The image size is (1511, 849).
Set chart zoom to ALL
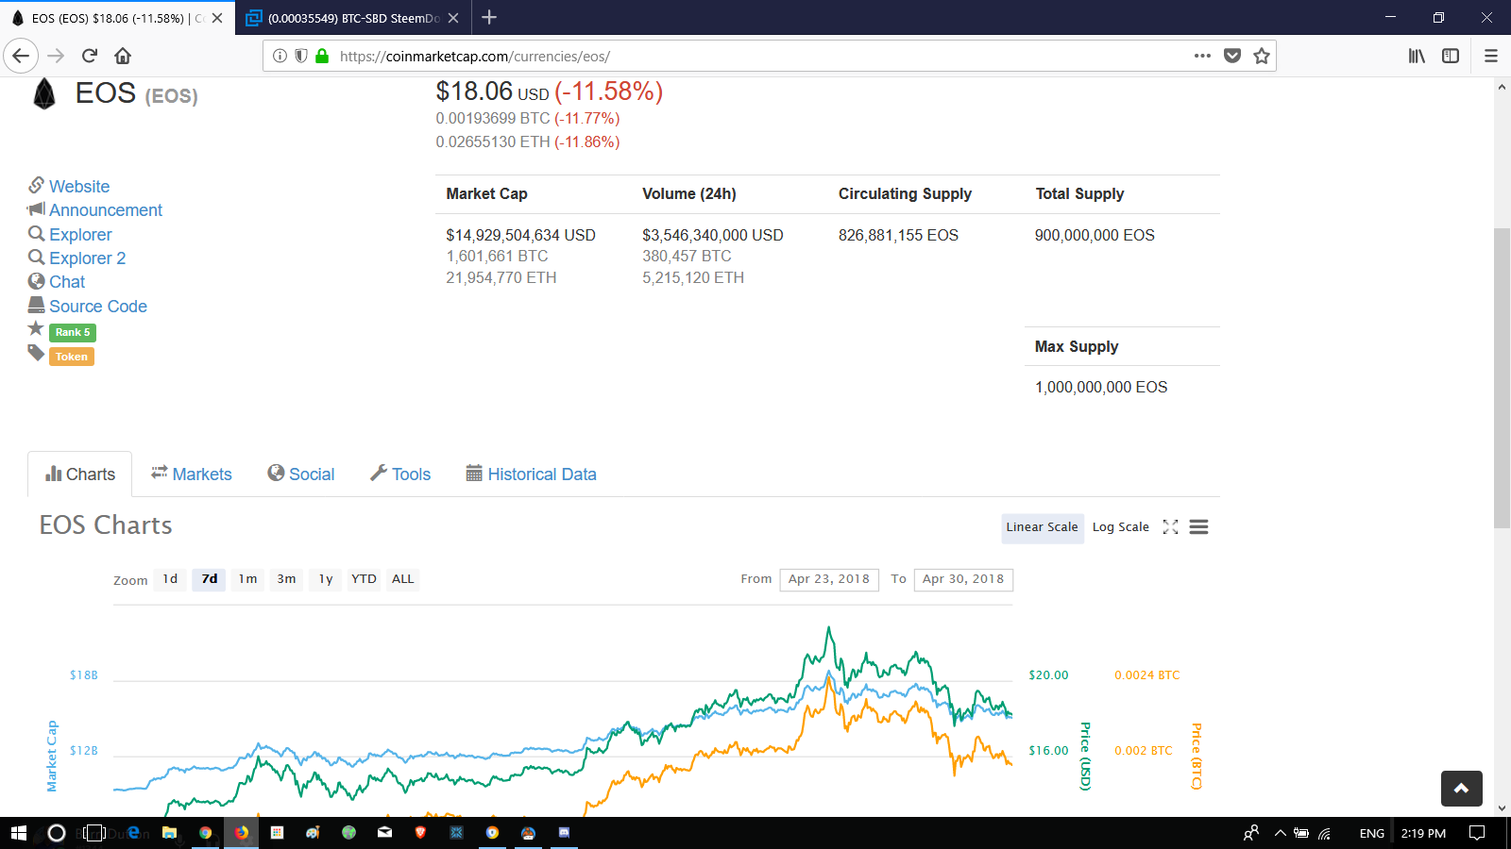pos(403,579)
